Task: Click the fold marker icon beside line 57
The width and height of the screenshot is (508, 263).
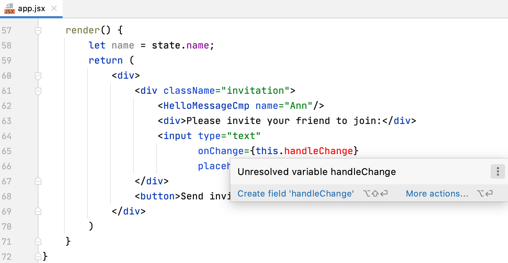Action: tap(38, 30)
